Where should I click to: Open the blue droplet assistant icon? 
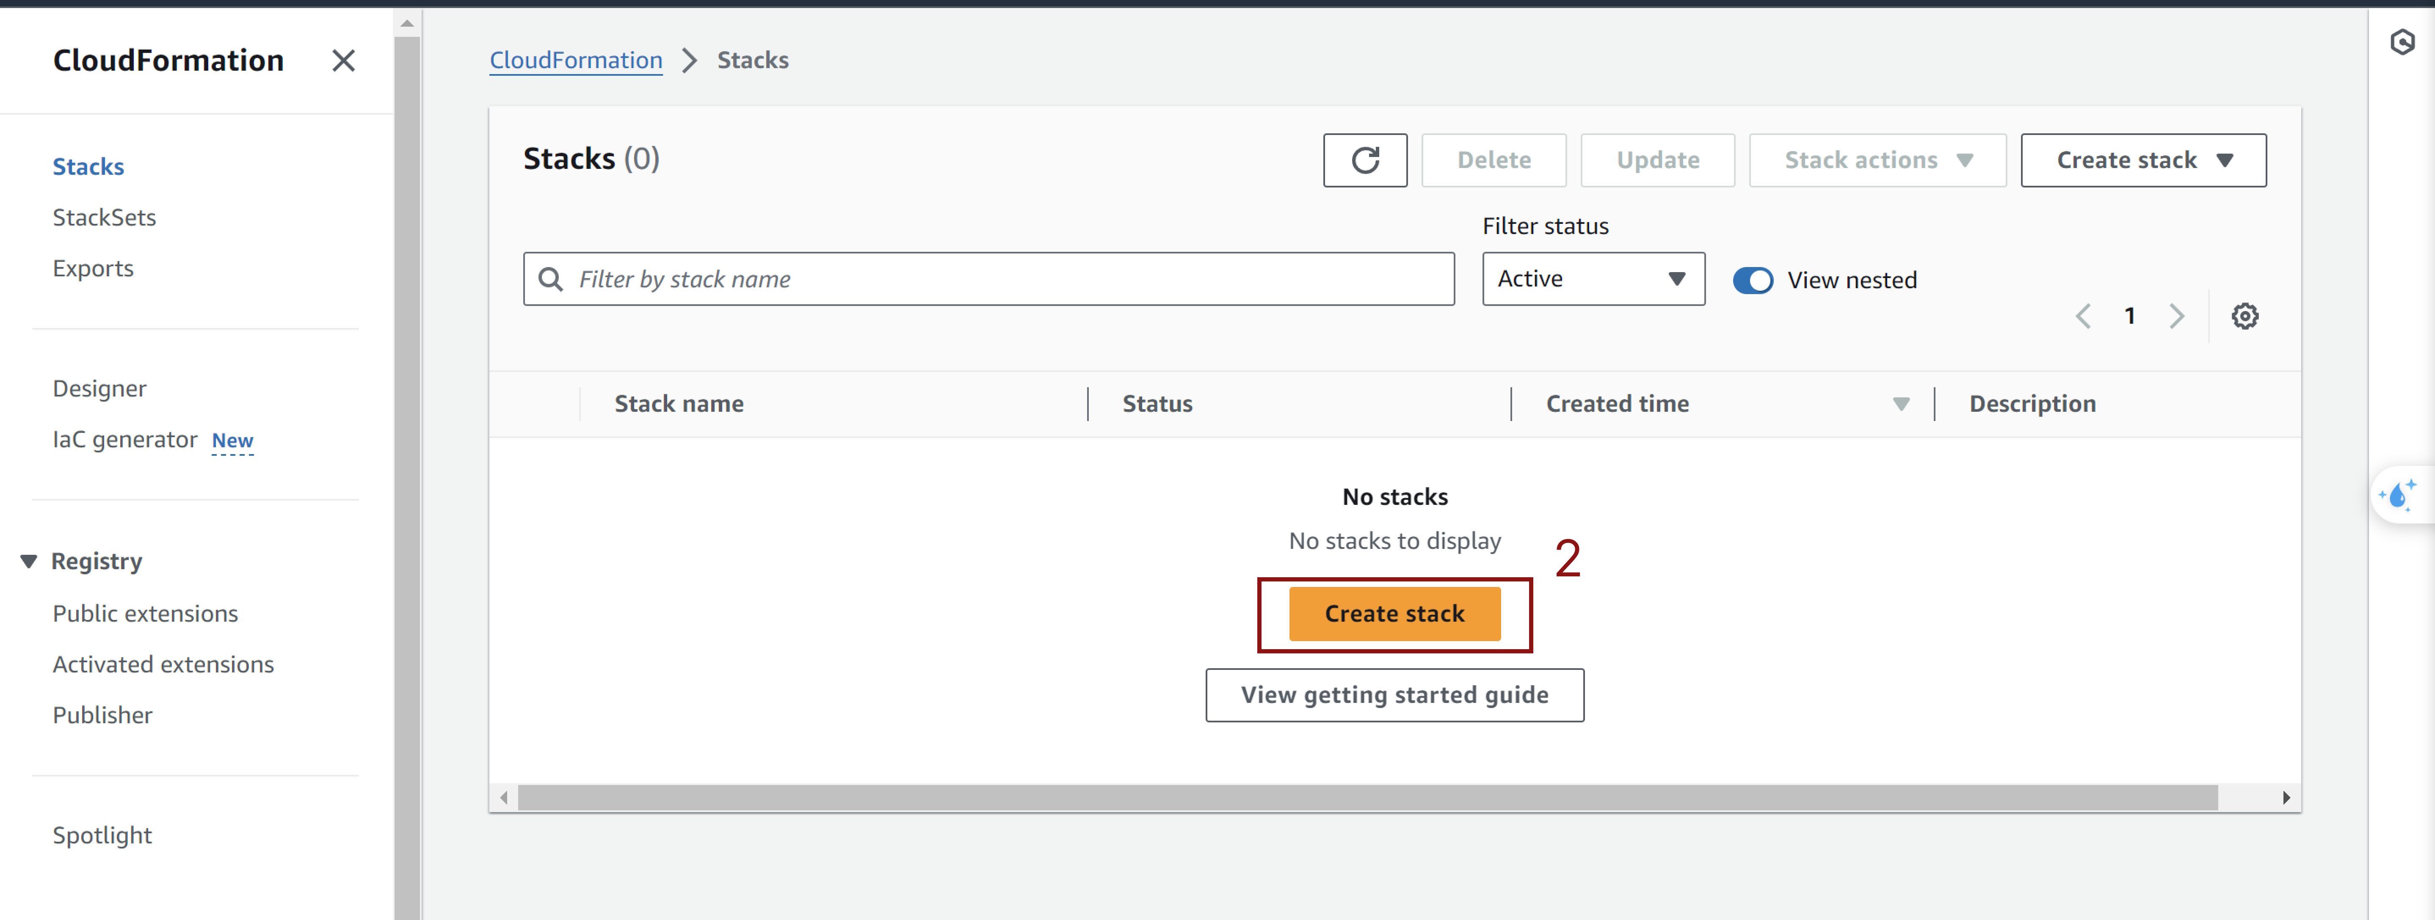(x=2399, y=494)
